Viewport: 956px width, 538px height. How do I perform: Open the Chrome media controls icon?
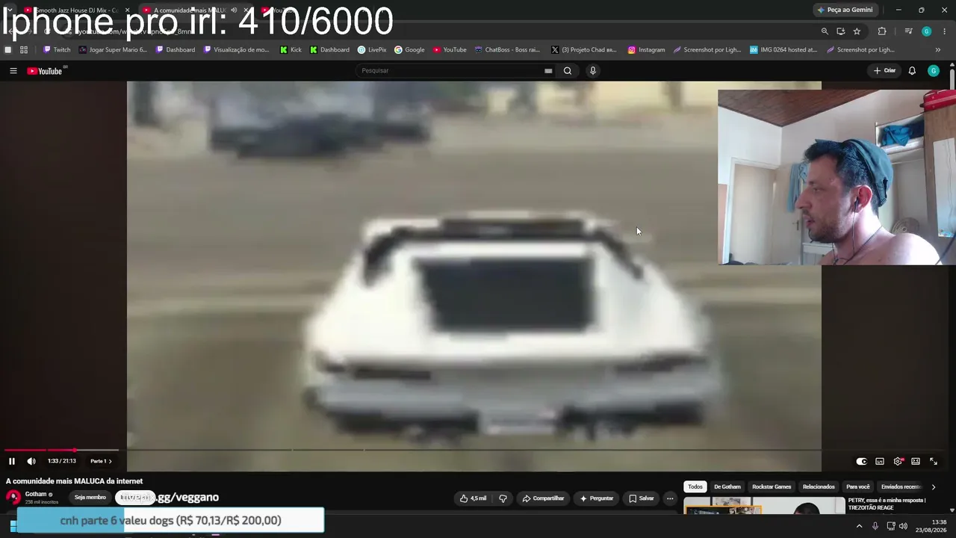[x=908, y=31]
